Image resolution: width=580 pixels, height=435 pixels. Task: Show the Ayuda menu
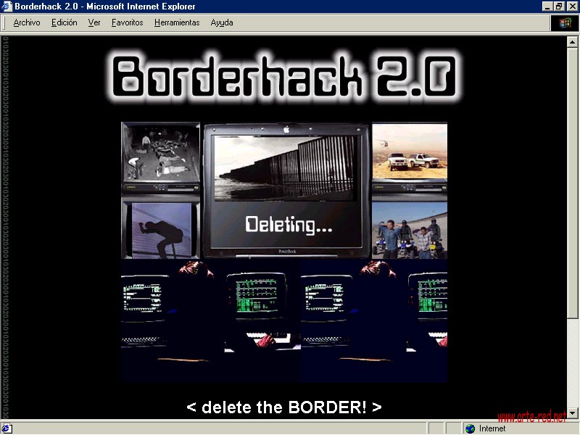(x=222, y=22)
